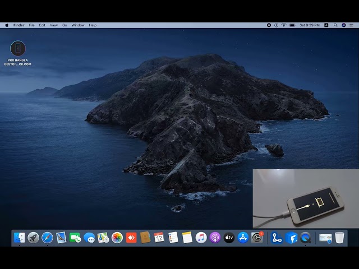
Task: Open Photos from the Dock
Action: (x=117, y=238)
